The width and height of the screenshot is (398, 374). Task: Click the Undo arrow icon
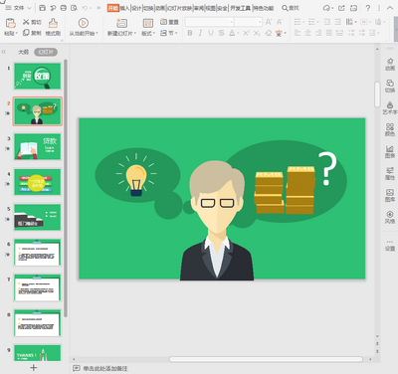pos(85,8)
